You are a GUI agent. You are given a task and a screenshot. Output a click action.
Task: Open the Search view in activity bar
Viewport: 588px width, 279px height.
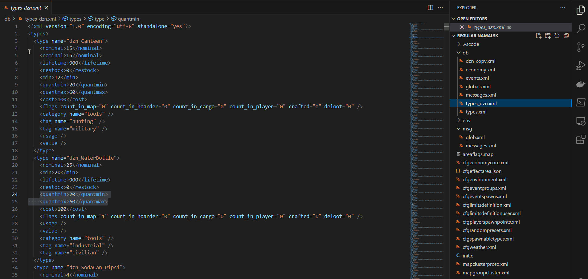[581, 29]
